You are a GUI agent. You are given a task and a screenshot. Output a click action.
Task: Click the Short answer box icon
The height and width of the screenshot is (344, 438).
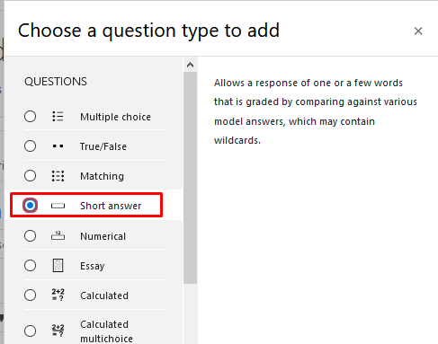coord(58,206)
